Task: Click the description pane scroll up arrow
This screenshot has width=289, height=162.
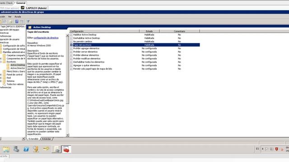Action: click(x=67, y=36)
